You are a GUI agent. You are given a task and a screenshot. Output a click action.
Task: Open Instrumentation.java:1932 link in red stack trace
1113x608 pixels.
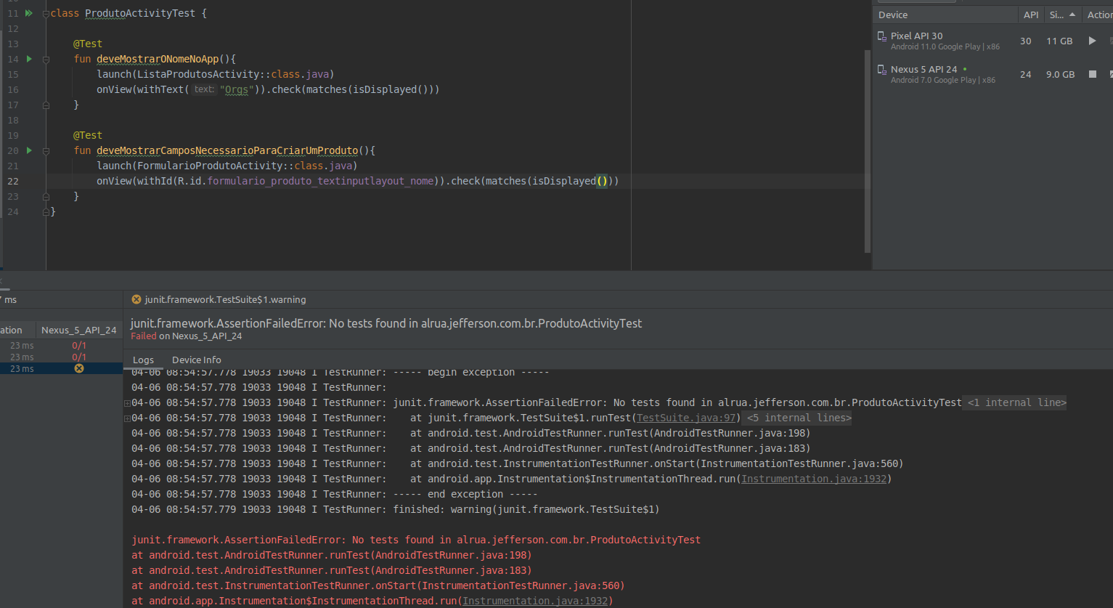tap(535, 601)
